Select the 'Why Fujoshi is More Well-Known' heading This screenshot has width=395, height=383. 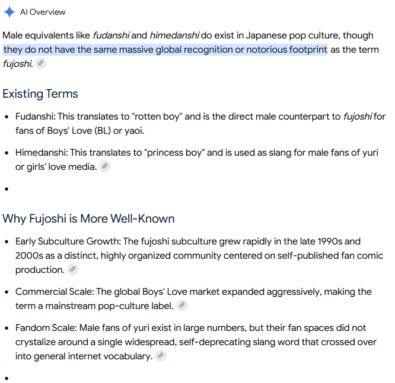click(88, 218)
